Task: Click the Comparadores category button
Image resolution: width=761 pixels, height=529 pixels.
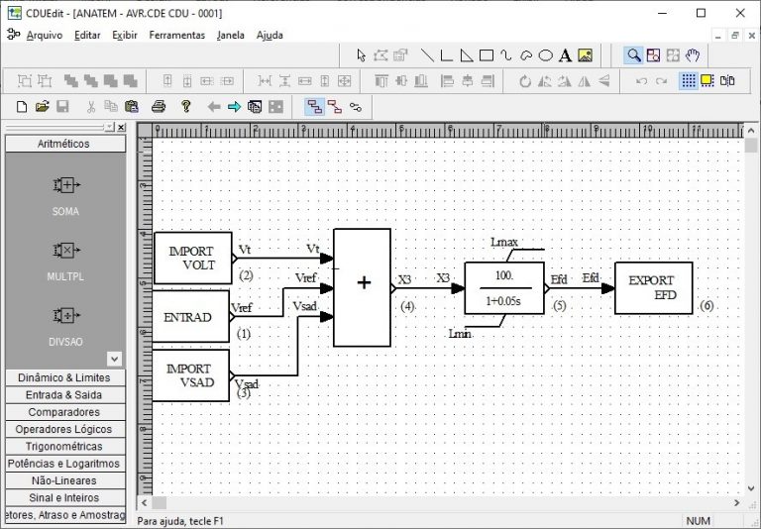Action: (64, 412)
